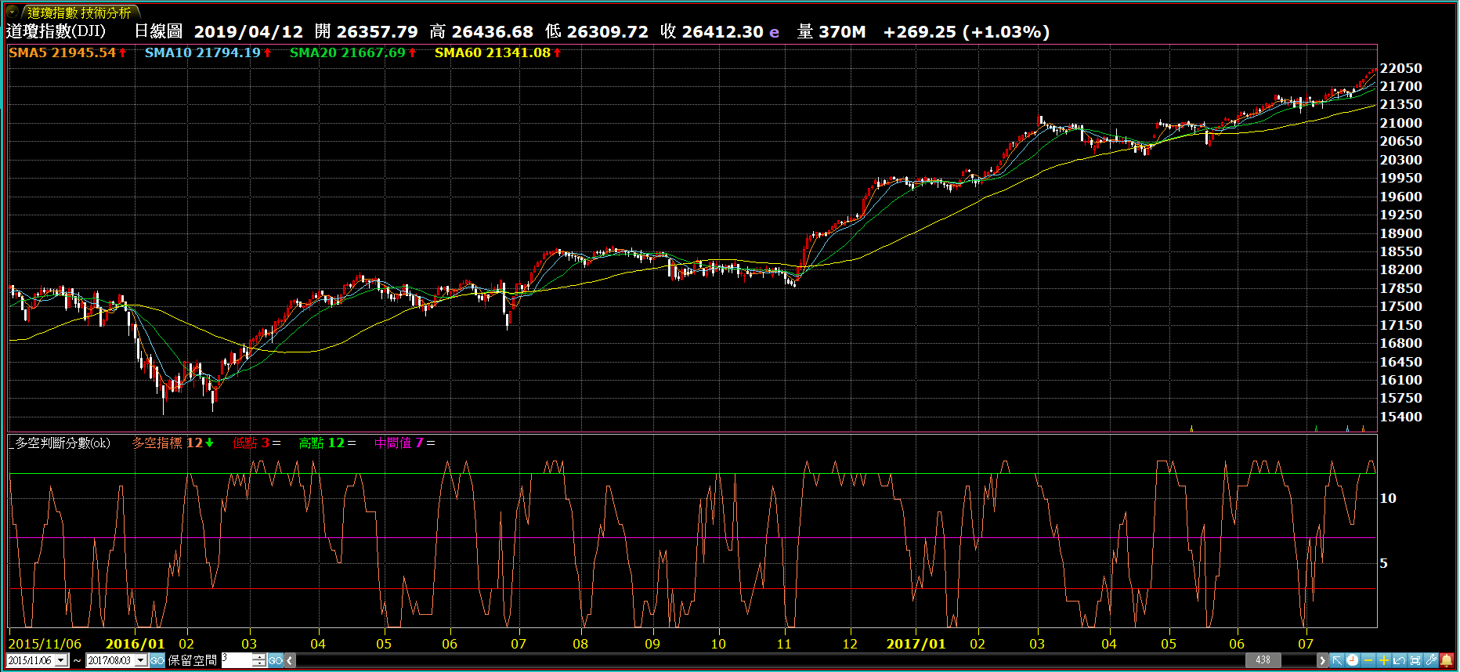Open the end date 2017/08/03 dropdown
1460x672 pixels.
click(141, 661)
